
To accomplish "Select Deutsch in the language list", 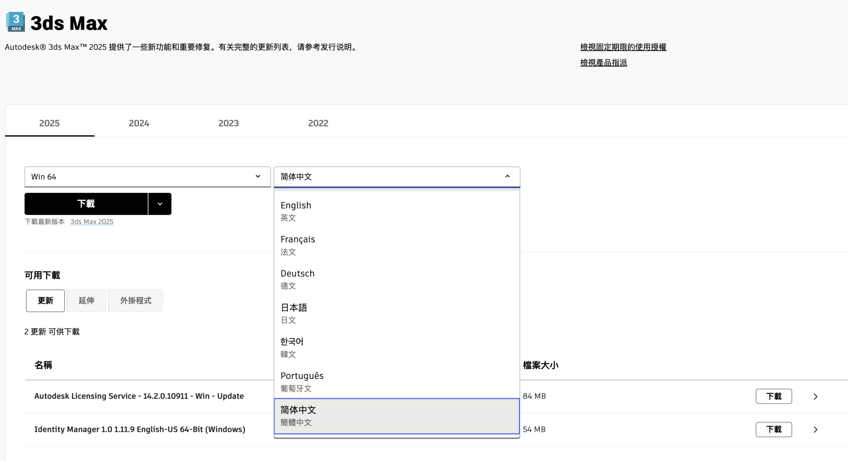I will [x=297, y=279].
